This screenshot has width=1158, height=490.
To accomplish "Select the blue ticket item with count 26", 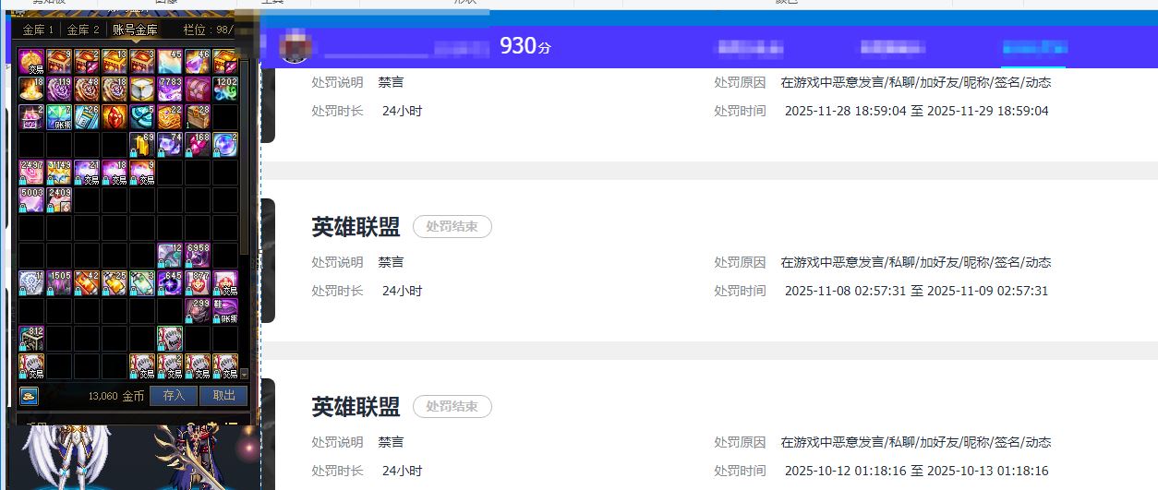I will [x=87, y=117].
